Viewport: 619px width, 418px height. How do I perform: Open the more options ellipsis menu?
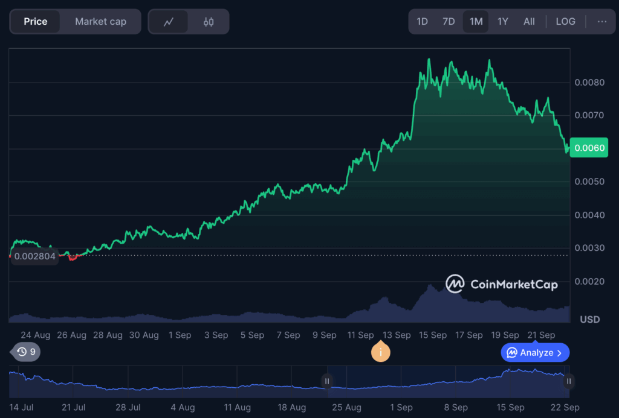[x=601, y=22]
